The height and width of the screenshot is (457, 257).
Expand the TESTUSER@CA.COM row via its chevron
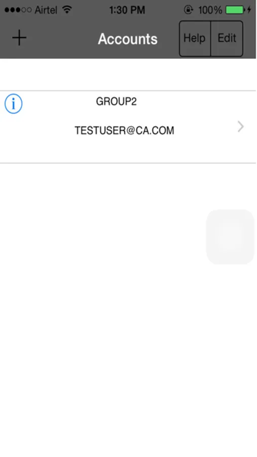(x=240, y=127)
